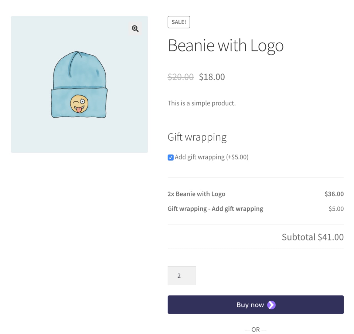Screen dimensions: 354x334
Task: Click the "This is a simple product." description
Action: coord(201,103)
